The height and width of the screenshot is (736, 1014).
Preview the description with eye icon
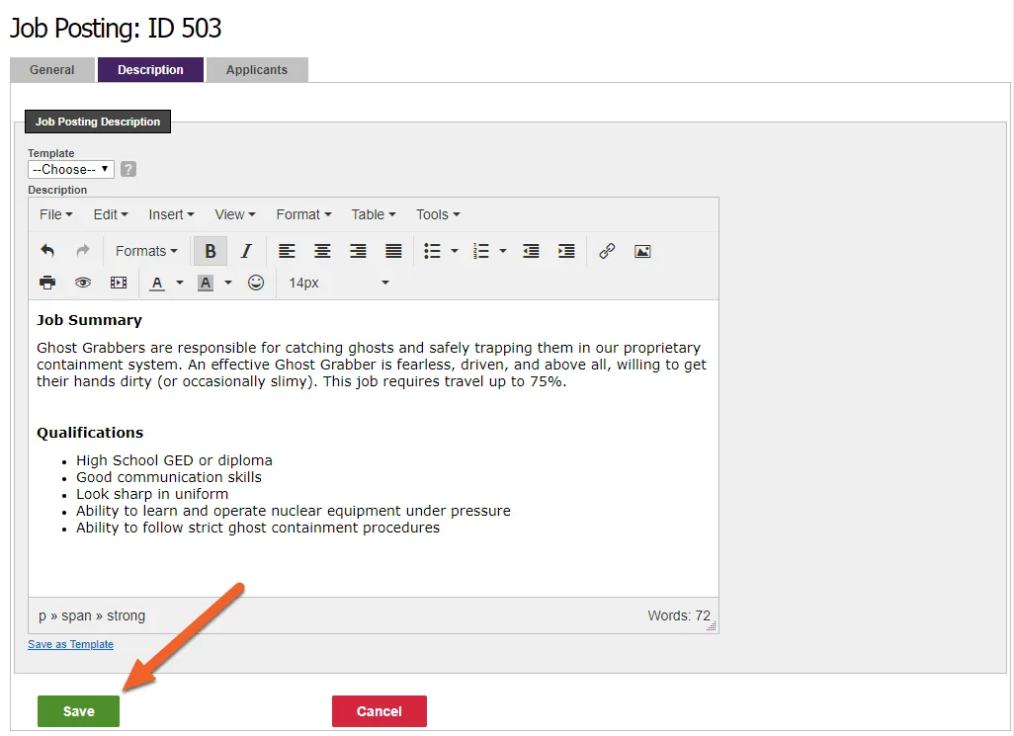click(83, 283)
